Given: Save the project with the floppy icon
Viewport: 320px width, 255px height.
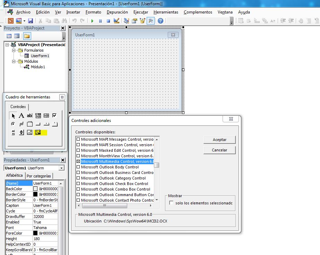Looking at the screenshot, I should (x=31, y=20).
